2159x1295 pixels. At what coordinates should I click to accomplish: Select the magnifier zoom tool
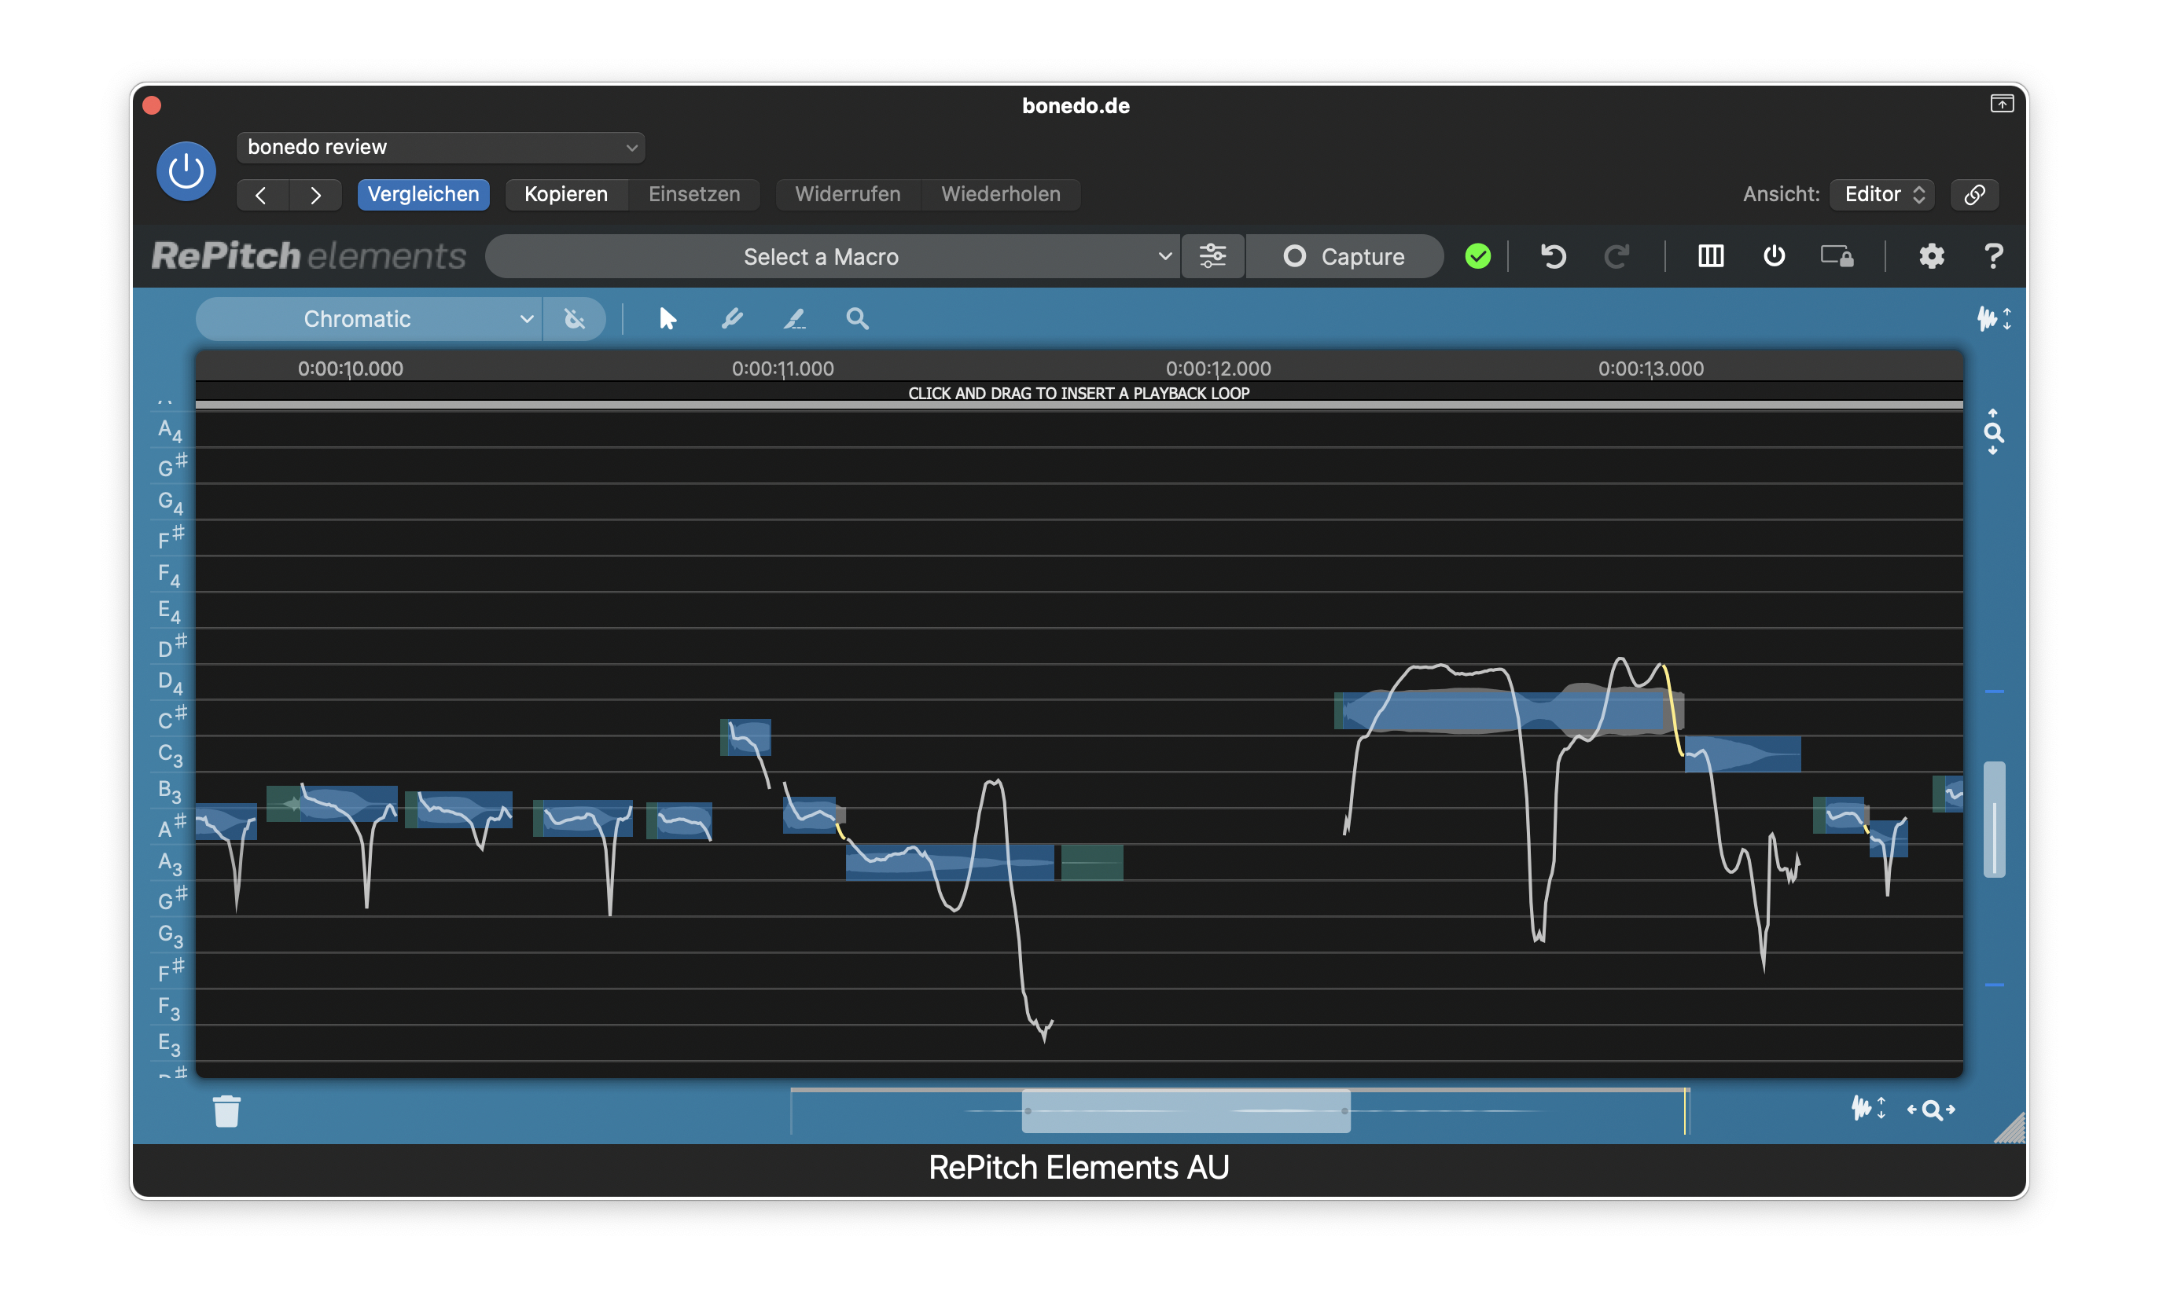coord(856,318)
